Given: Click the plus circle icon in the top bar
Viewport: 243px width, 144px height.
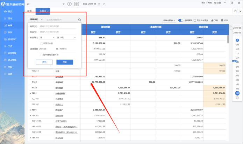Looking at the screenshot, I should tap(69, 4).
